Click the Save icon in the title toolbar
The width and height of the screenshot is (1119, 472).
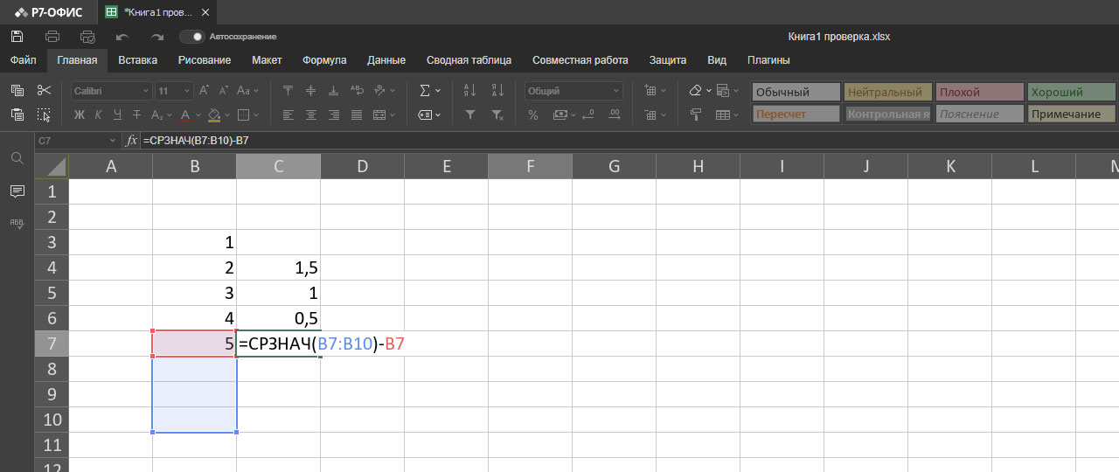[17, 37]
